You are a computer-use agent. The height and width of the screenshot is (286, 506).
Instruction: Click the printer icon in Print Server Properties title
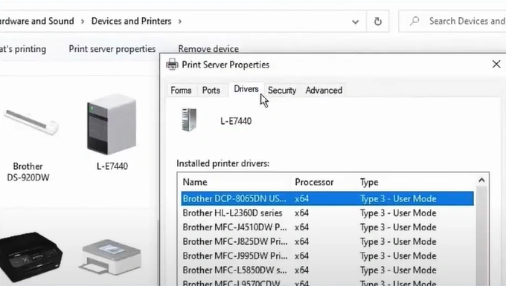[172, 65]
